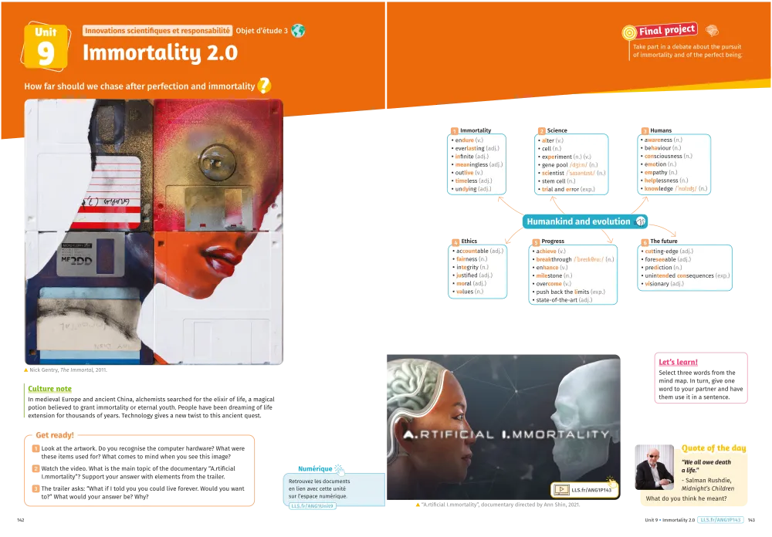Image resolution: width=772 pixels, height=537 pixels.
Task: Click the Artificial Immortality video thumbnail
Action: click(x=503, y=424)
